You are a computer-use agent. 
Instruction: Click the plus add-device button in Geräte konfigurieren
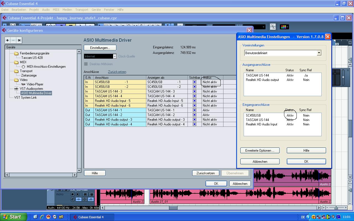point(7,40)
